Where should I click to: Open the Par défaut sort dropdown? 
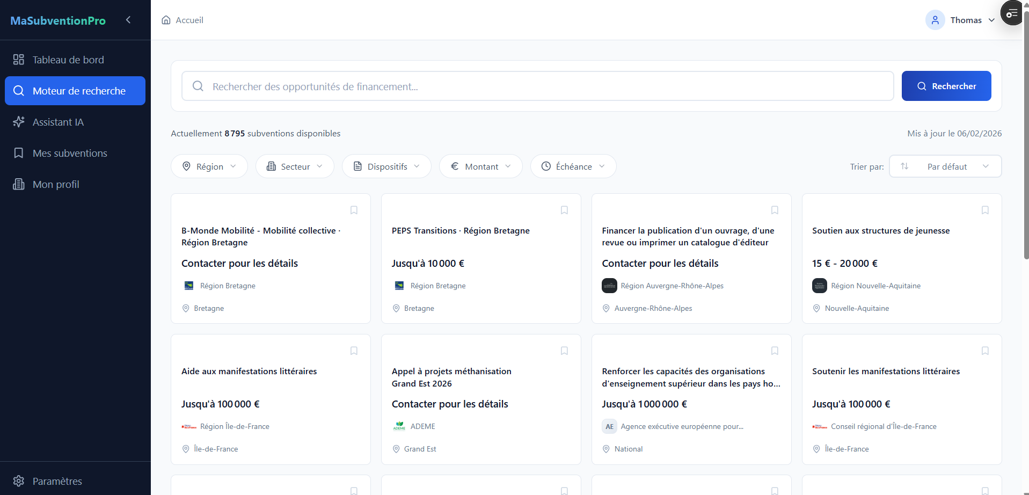point(946,166)
